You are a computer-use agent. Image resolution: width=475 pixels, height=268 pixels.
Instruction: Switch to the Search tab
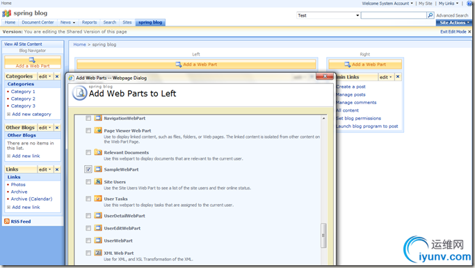click(x=110, y=22)
